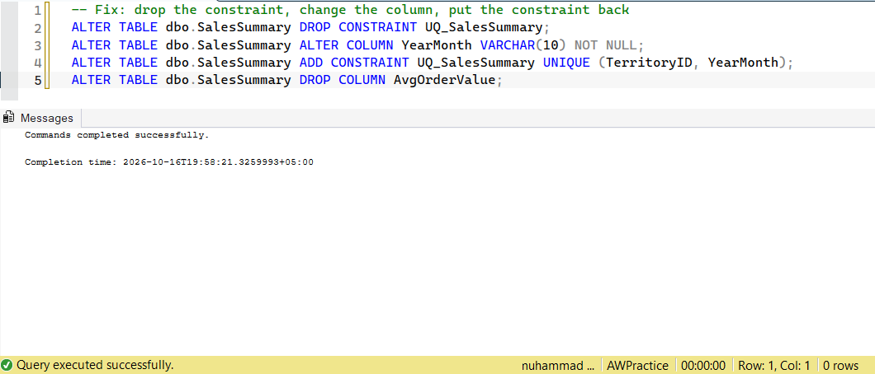The height and width of the screenshot is (374, 875).
Task: Click line number 1 in the gutter
Action: (x=37, y=10)
